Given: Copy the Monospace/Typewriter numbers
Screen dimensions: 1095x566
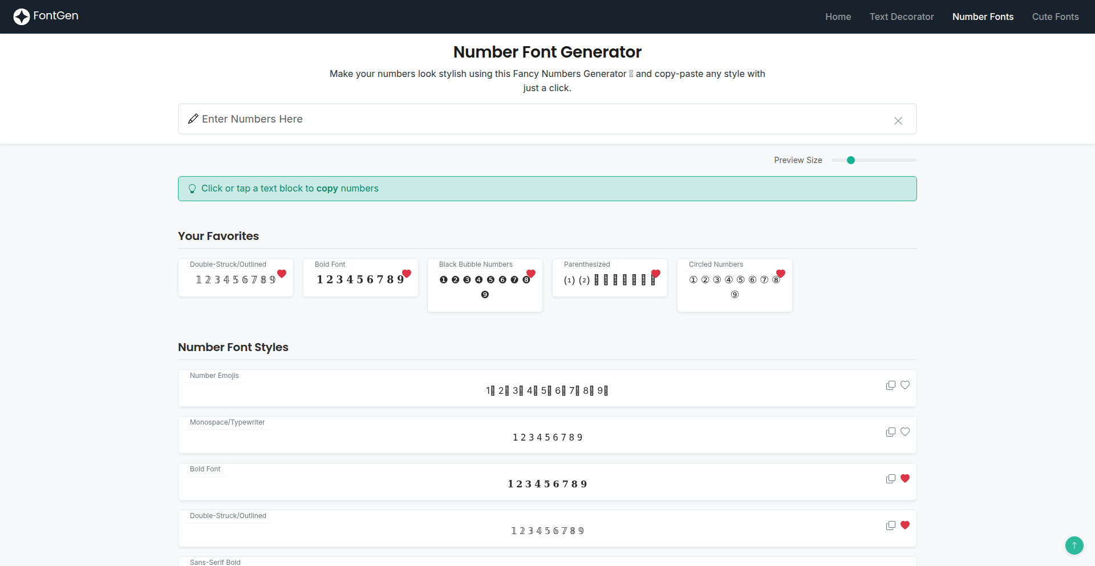Looking at the screenshot, I should point(890,432).
